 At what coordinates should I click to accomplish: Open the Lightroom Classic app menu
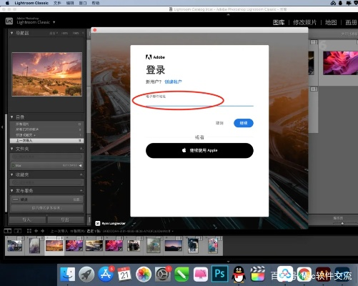[31, 3]
